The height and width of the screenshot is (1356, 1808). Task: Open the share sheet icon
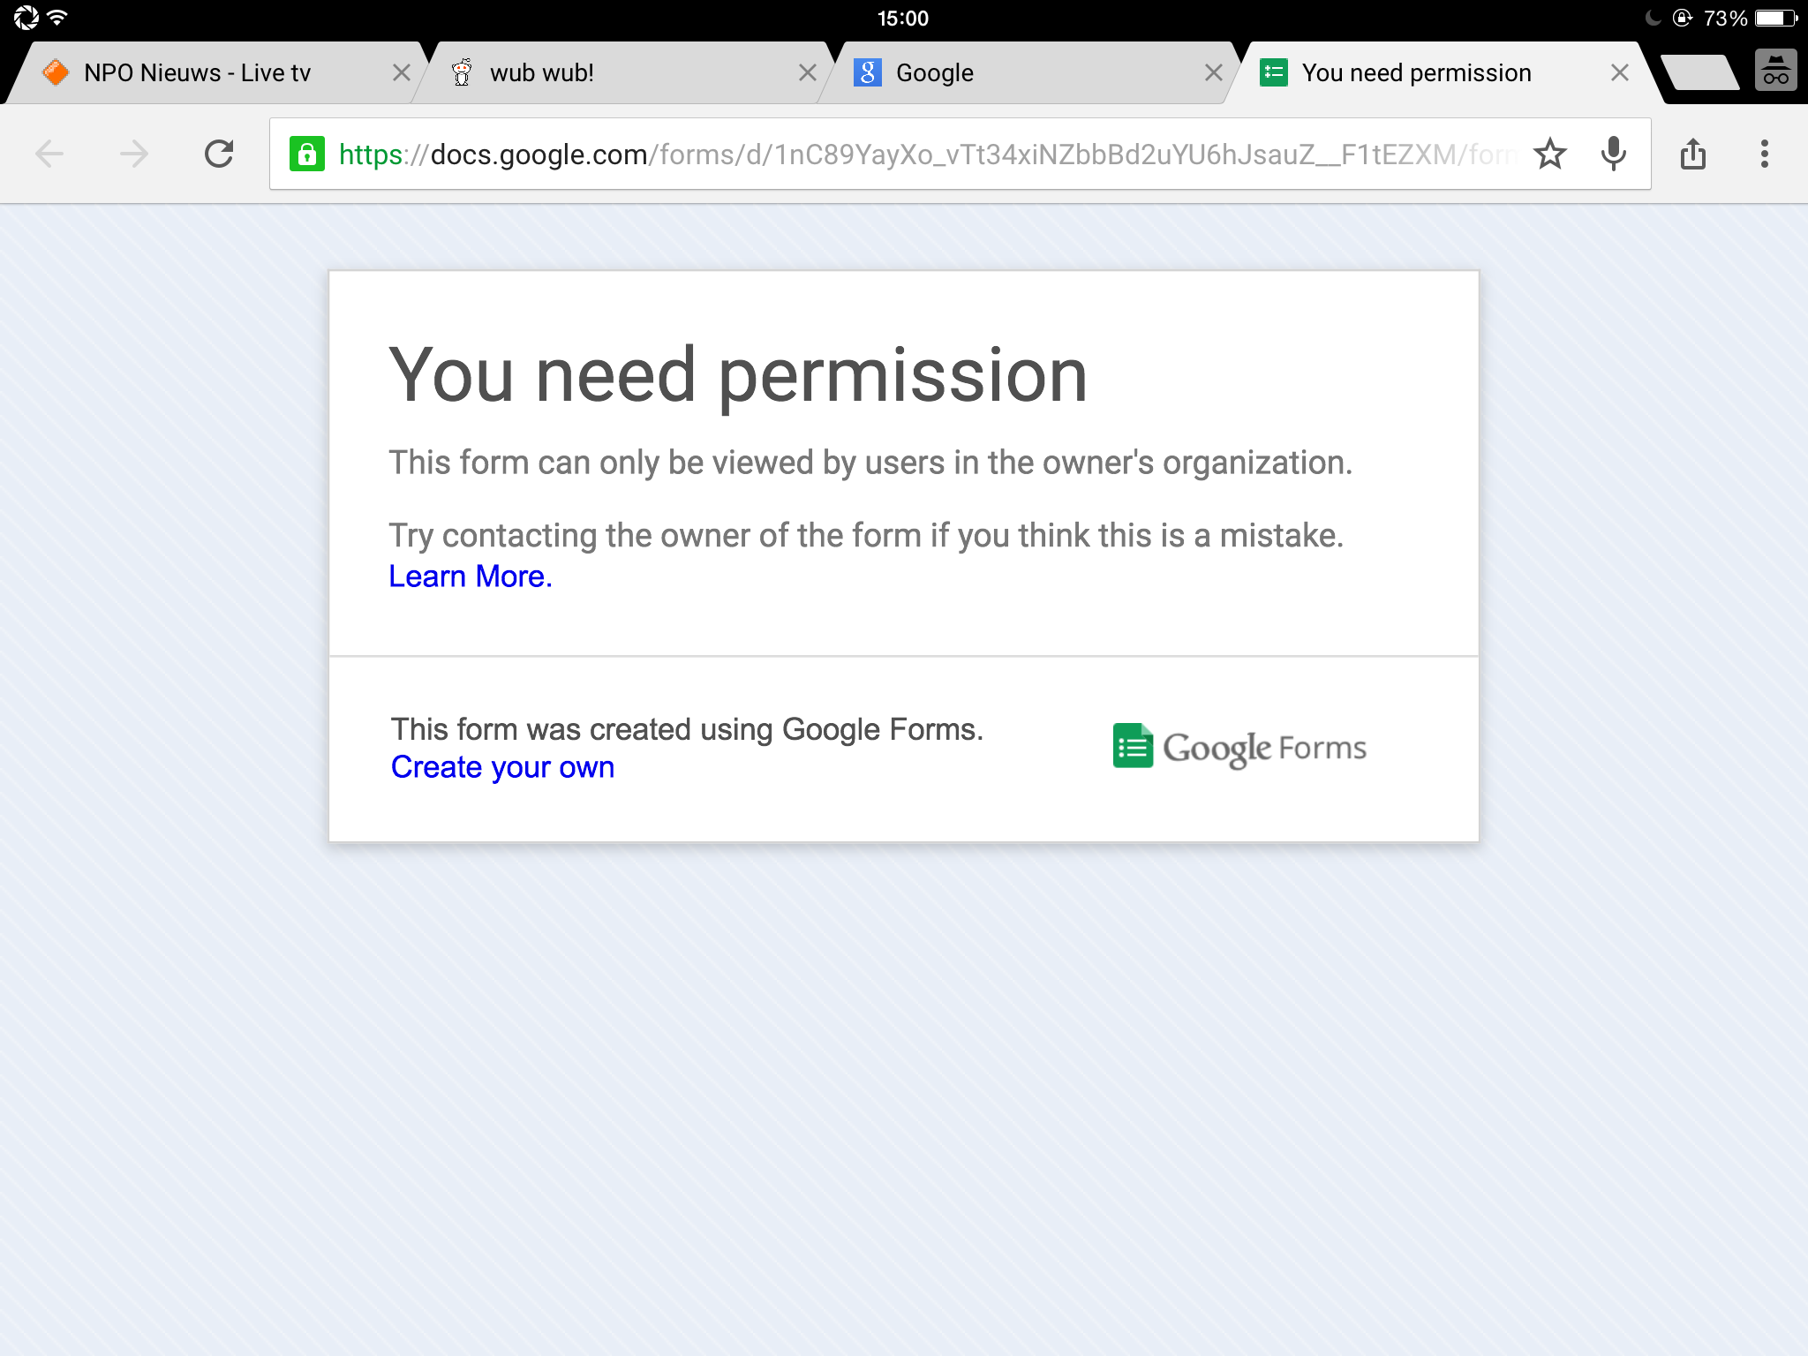click(x=1692, y=154)
